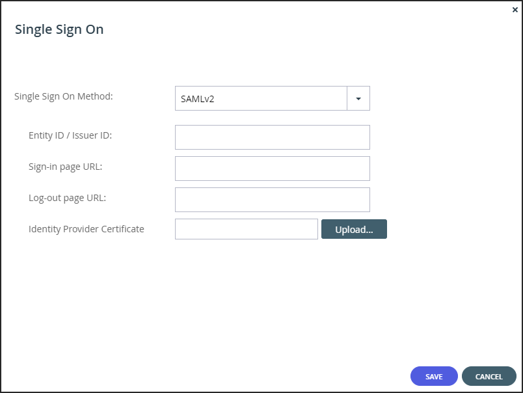The image size is (523, 393).
Task: Click the Single Sign On Method label
Action: click(63, 96)
